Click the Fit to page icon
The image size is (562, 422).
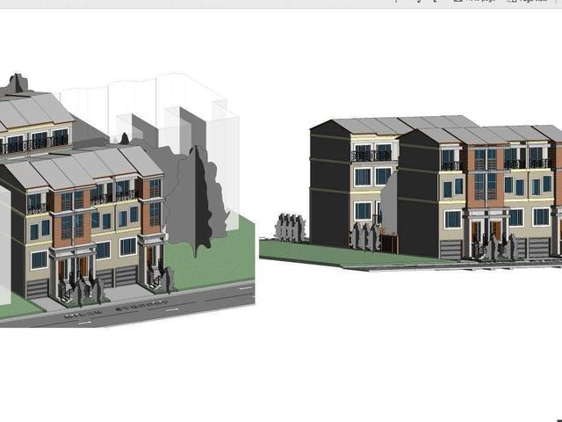[x=458, y=2]
